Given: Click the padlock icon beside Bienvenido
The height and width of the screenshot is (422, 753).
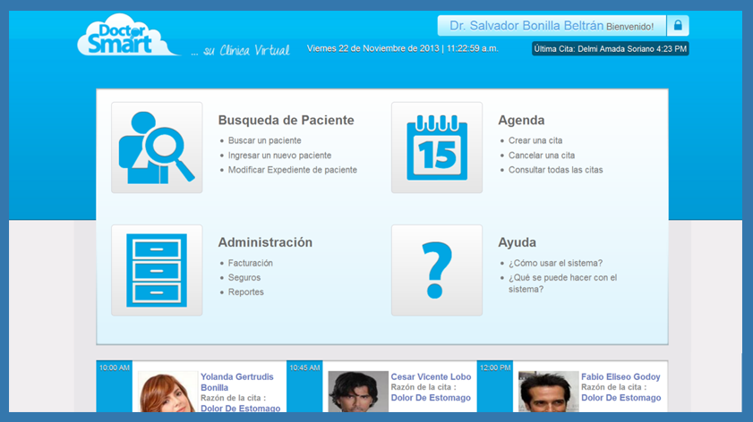Looking at the screenshot, I should click(x=678, y=26).
